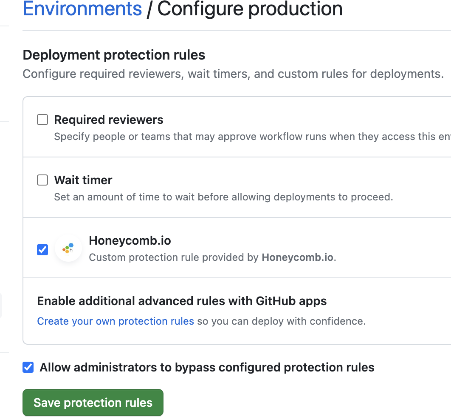
Task: Click the Required reviewers label
Action: coord(108,120)
